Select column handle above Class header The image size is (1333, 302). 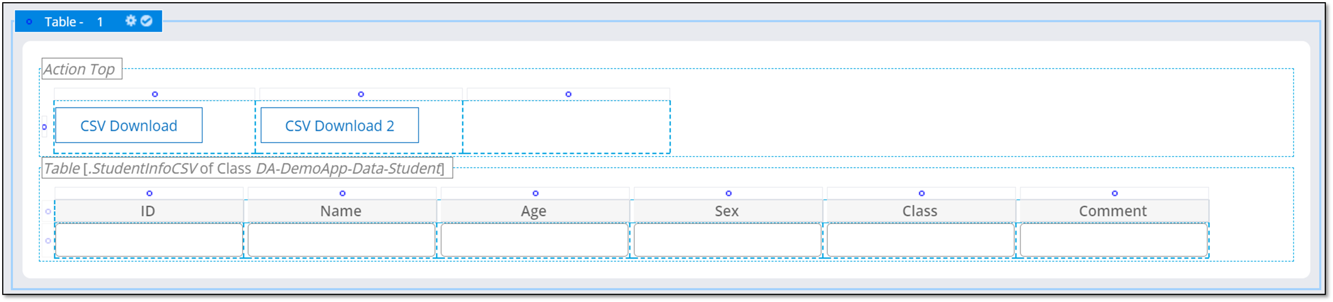(922, 193)
